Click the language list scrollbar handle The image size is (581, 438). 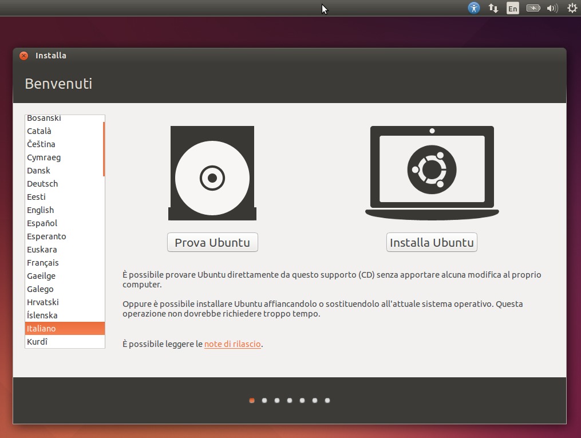tap(104, 149)
